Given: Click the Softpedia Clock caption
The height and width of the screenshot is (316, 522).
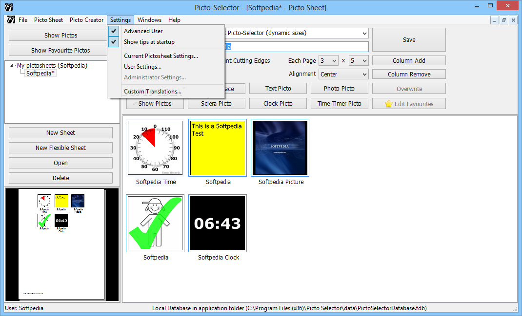Looking at the screenshot, I should (x=219, y=258).
